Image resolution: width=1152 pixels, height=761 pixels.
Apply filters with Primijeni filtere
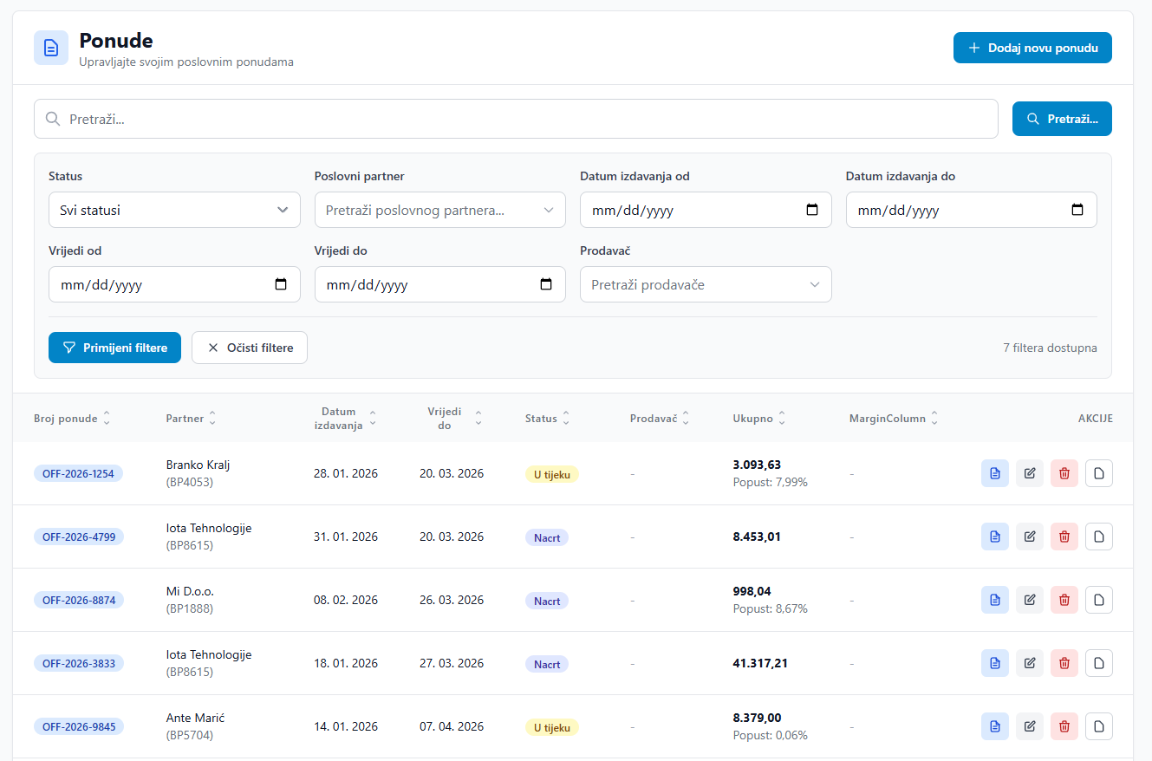(x=114, y=347)
